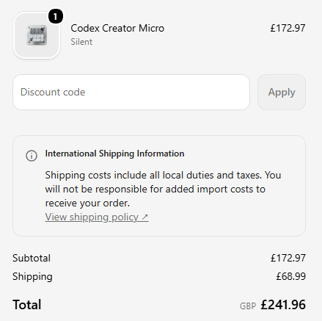Click the International Shipping Information heading
The height and width of the screenshot is (321, 322).
pos(114,154)
